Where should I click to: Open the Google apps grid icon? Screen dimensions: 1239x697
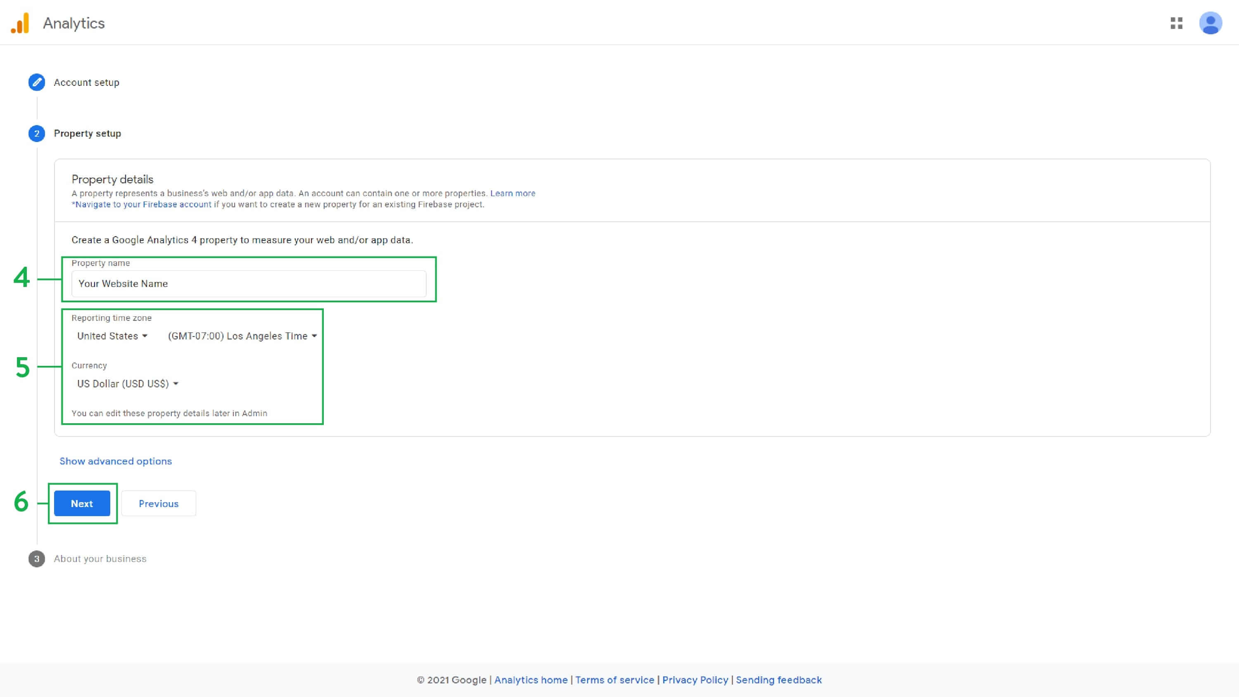pos(1177,23)
